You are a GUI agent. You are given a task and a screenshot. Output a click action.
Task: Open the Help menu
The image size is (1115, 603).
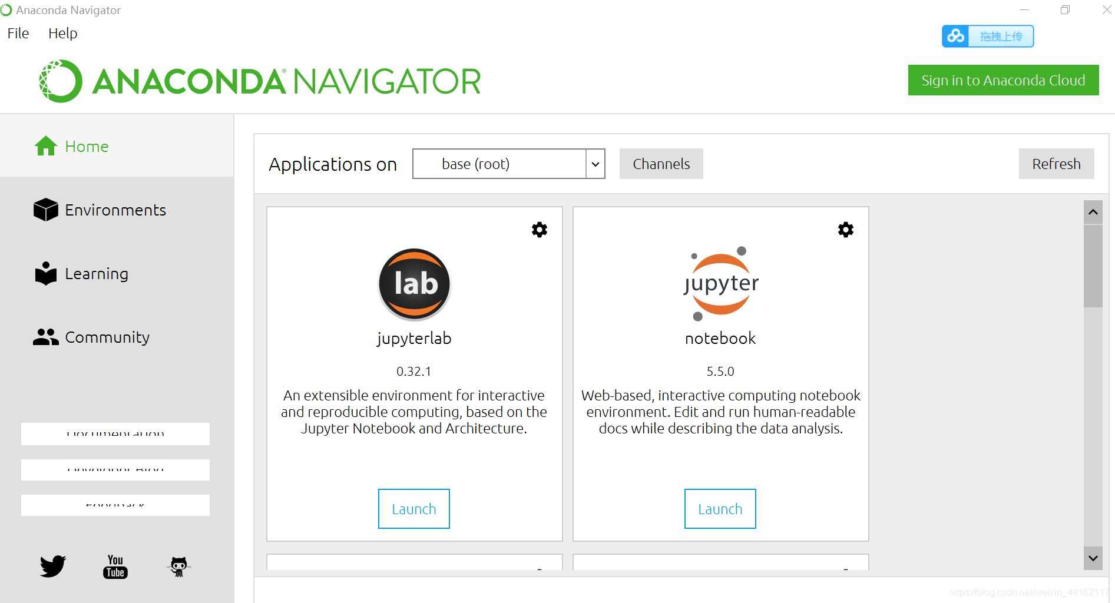(x=63, y=34)
